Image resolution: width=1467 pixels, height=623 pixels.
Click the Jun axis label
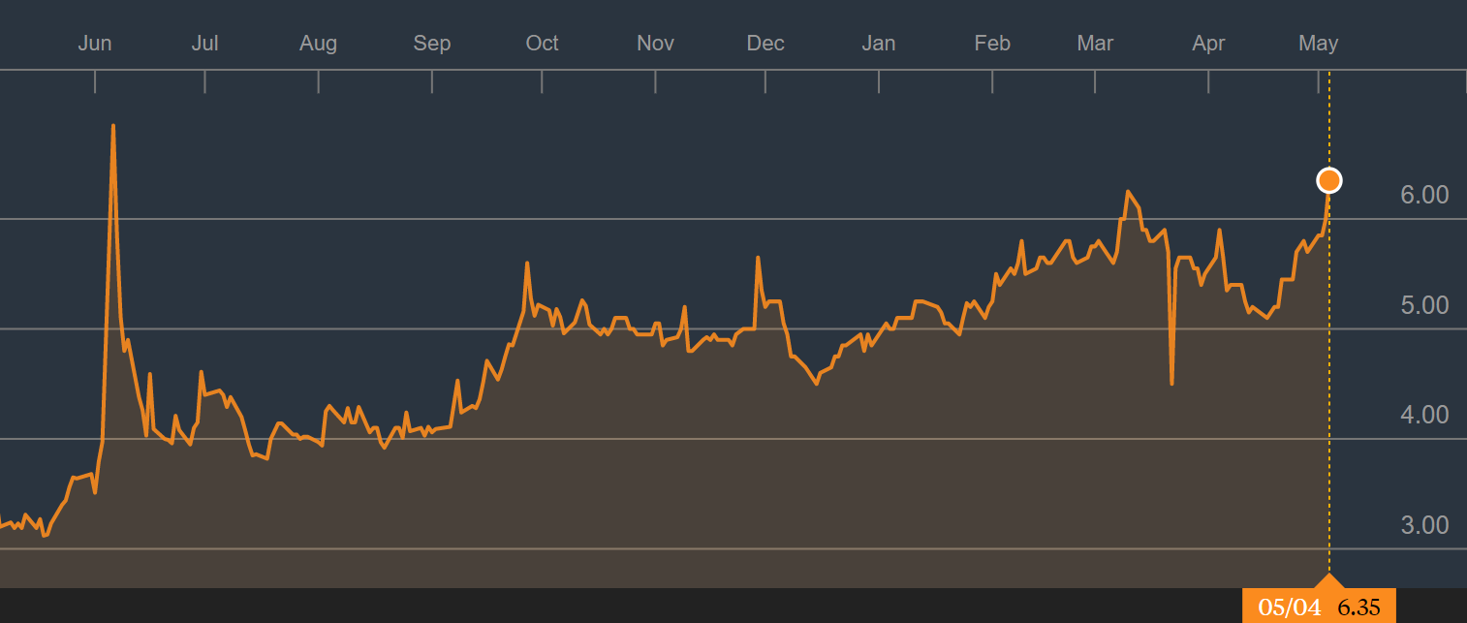[x=95, y=43]
